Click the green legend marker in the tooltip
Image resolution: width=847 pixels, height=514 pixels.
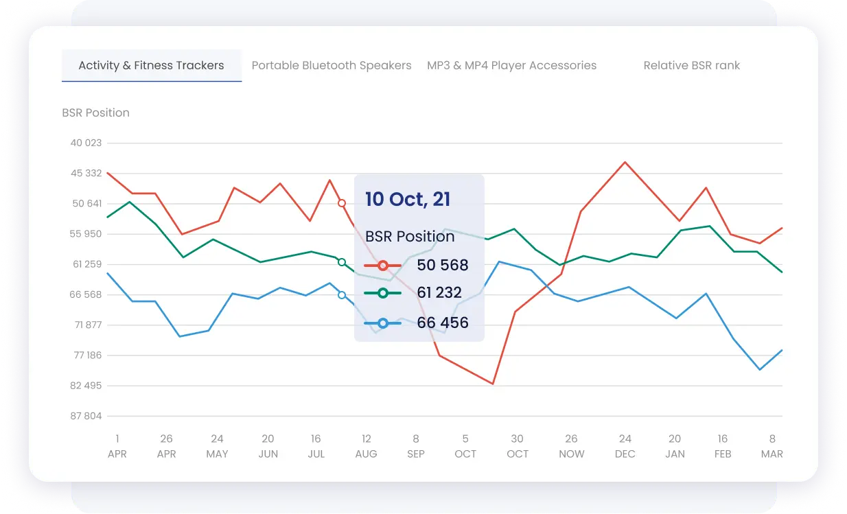click(383, 294)
